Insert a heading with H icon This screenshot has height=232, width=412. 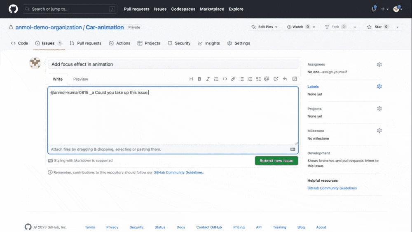191,79
